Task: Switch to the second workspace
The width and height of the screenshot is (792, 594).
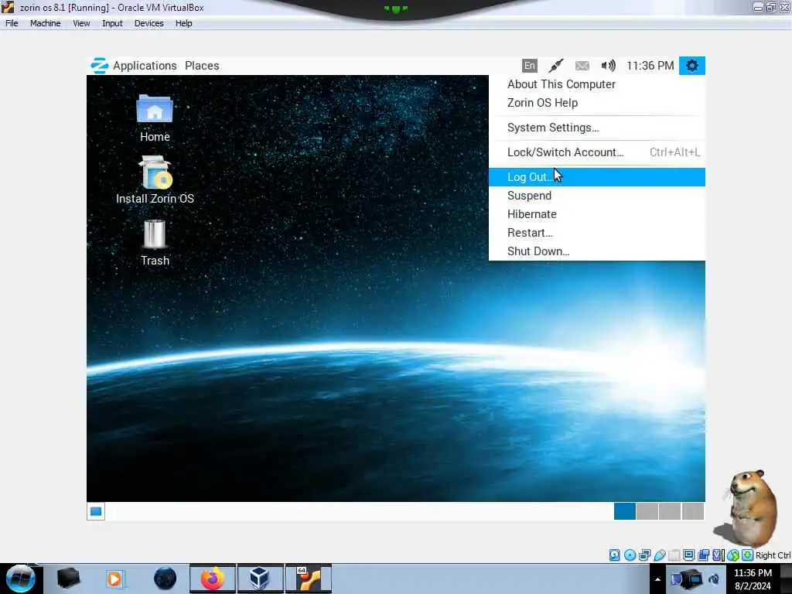Action: 647,511
